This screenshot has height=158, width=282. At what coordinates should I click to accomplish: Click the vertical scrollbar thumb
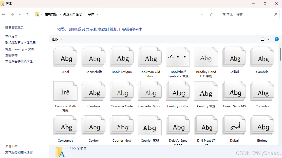tap(280, 54)
